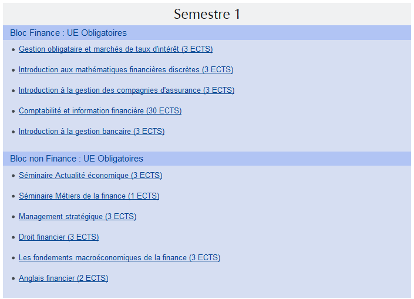
Task: Click Bloc Finance : UE Obligatoires header
Action: tap(68, 33)
